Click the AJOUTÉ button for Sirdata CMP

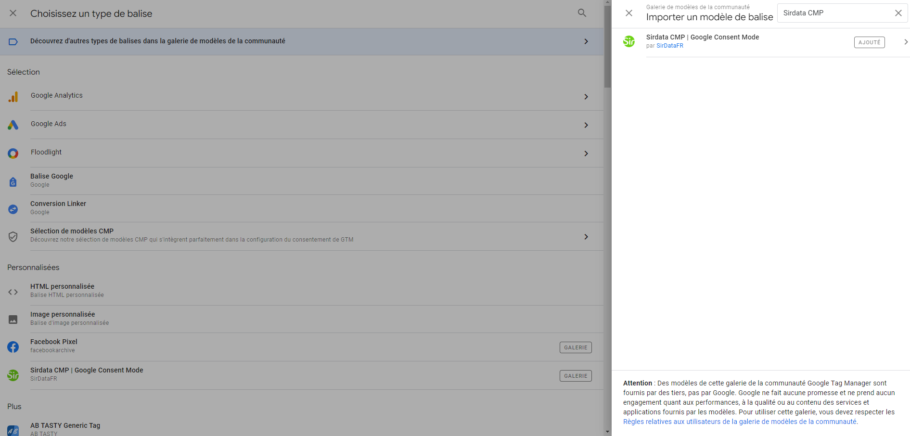coord(869,42)
